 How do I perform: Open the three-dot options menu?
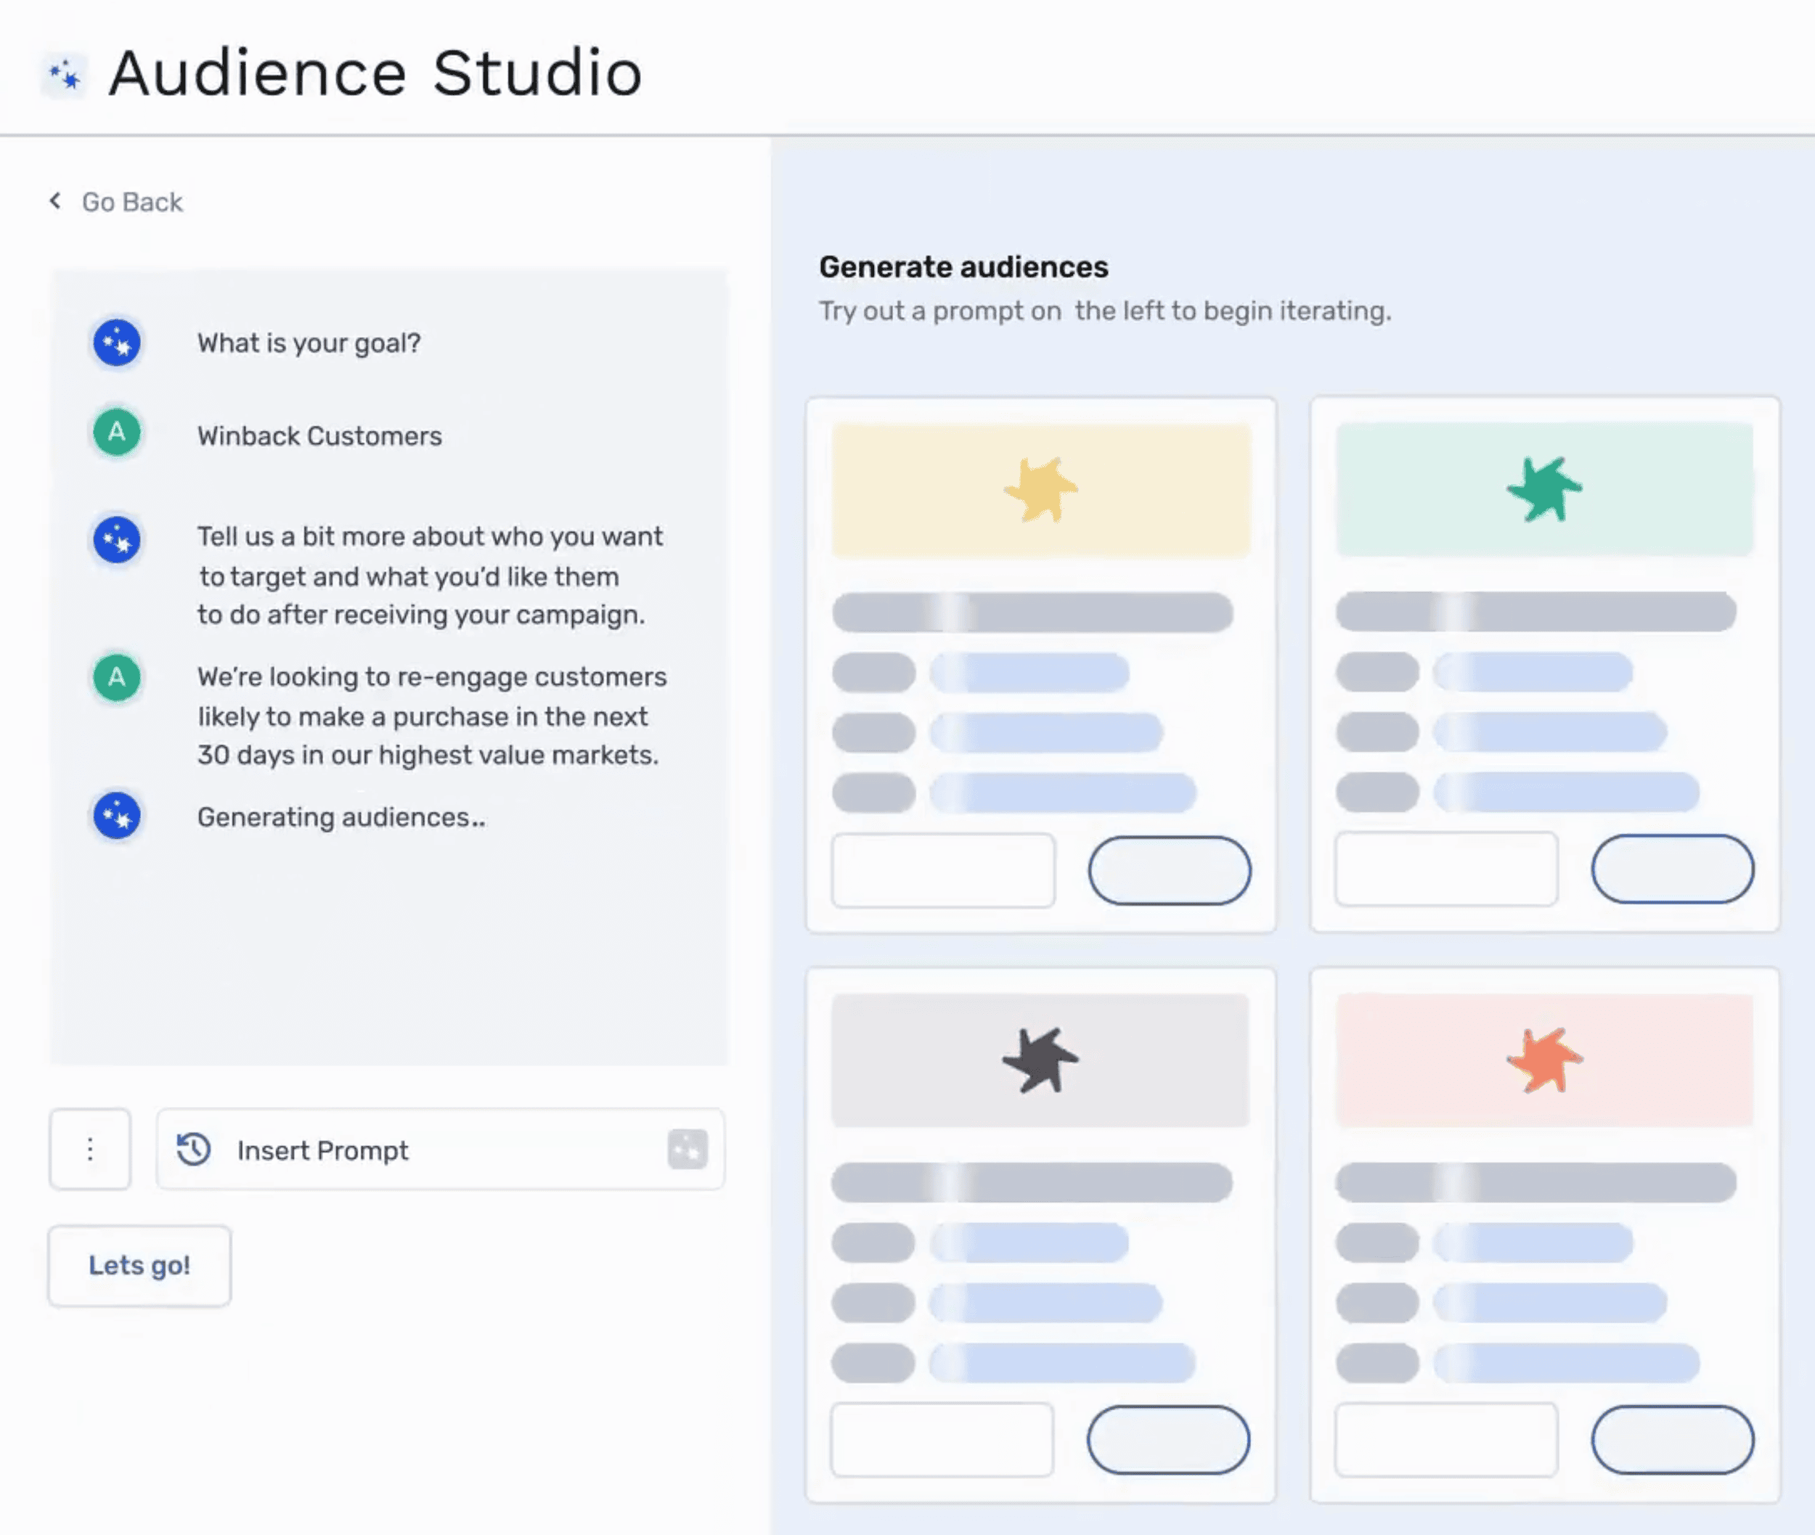tap(90, 1150)
